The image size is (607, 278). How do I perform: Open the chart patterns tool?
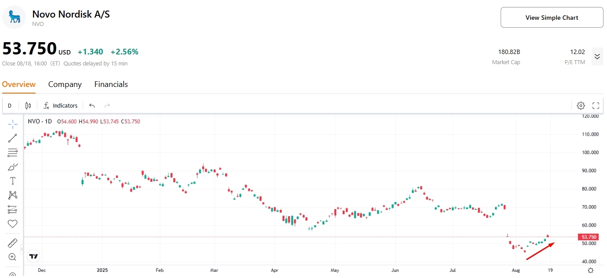(x=13, y=195)
